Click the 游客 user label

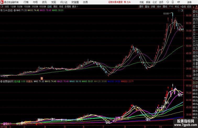(189, 2)
